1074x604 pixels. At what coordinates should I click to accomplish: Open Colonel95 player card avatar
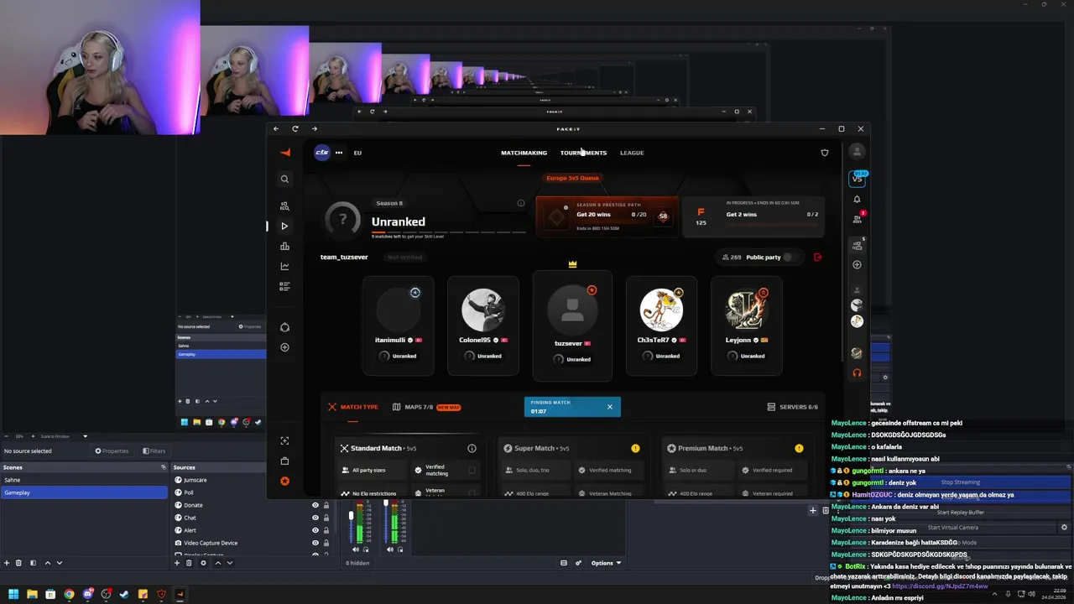click(x=482, y=310)
